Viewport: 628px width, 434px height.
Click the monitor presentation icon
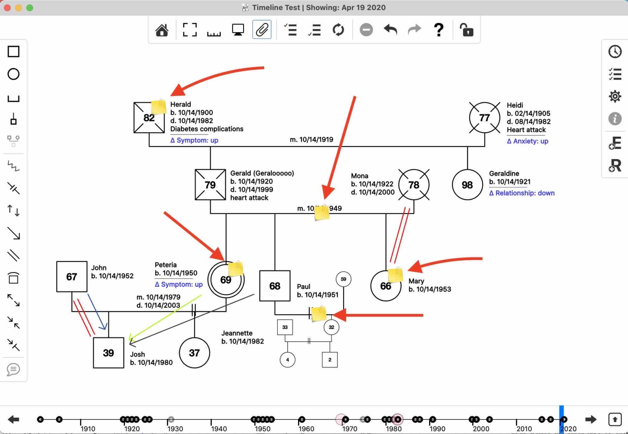point(238,30)
